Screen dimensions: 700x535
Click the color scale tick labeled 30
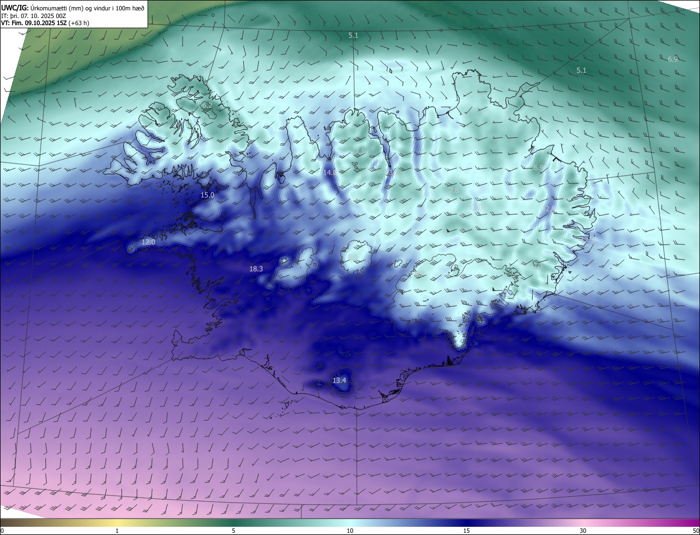[x=583, y=531]
